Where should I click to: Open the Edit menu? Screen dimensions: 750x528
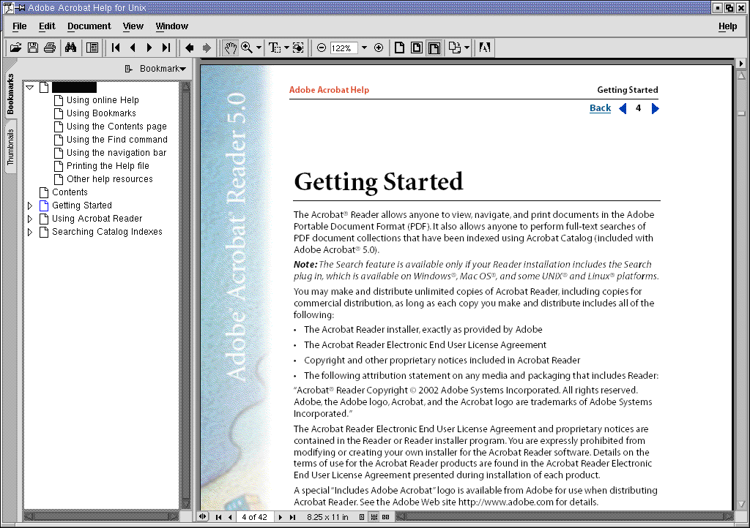47,26
